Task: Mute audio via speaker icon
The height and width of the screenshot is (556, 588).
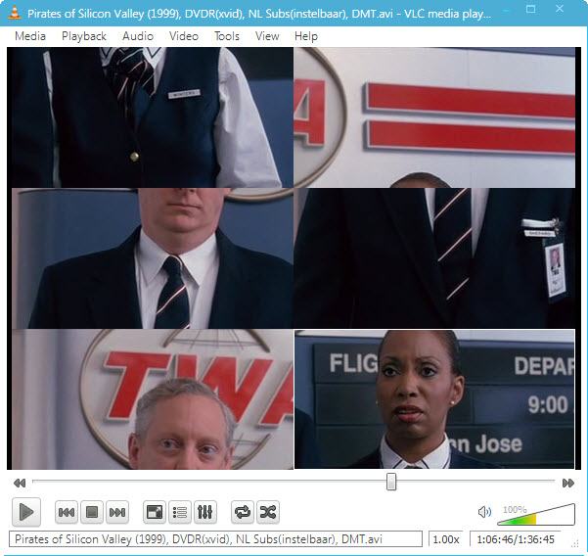Action: tap(484, 512)
